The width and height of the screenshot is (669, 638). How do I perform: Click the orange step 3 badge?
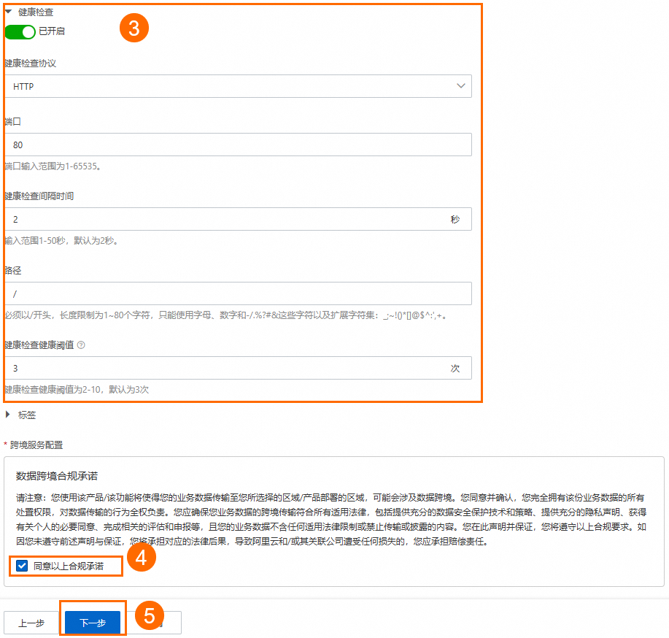pyautogui.click(x=134, y=28)
